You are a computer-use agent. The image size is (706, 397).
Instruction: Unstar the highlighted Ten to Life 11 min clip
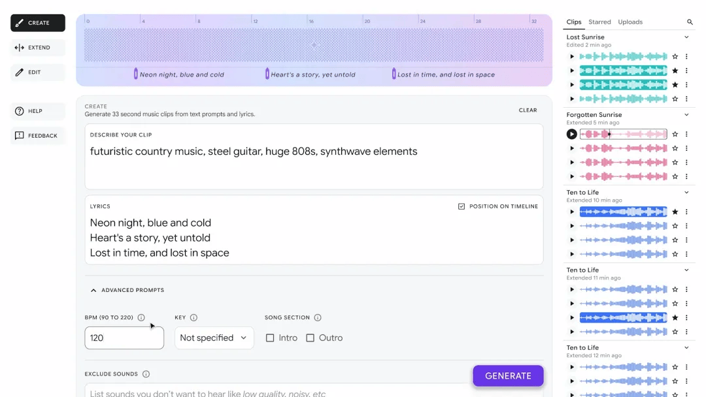675,318
